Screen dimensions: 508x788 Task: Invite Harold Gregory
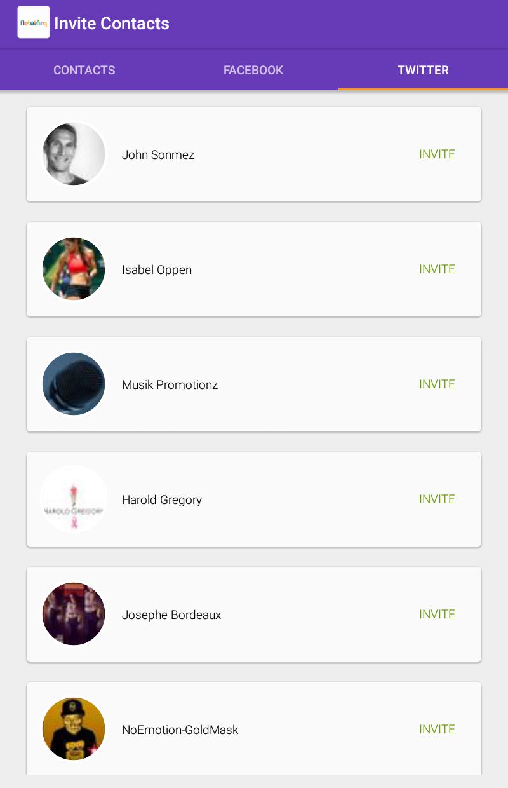437,499
